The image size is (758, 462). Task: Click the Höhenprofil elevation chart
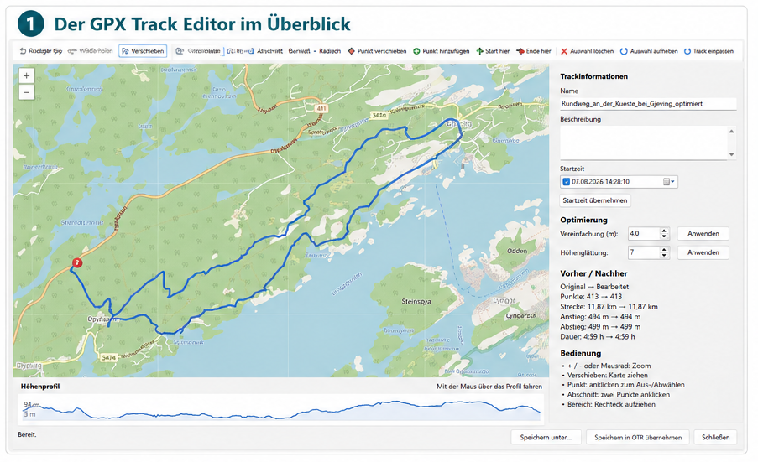point(280,408)
